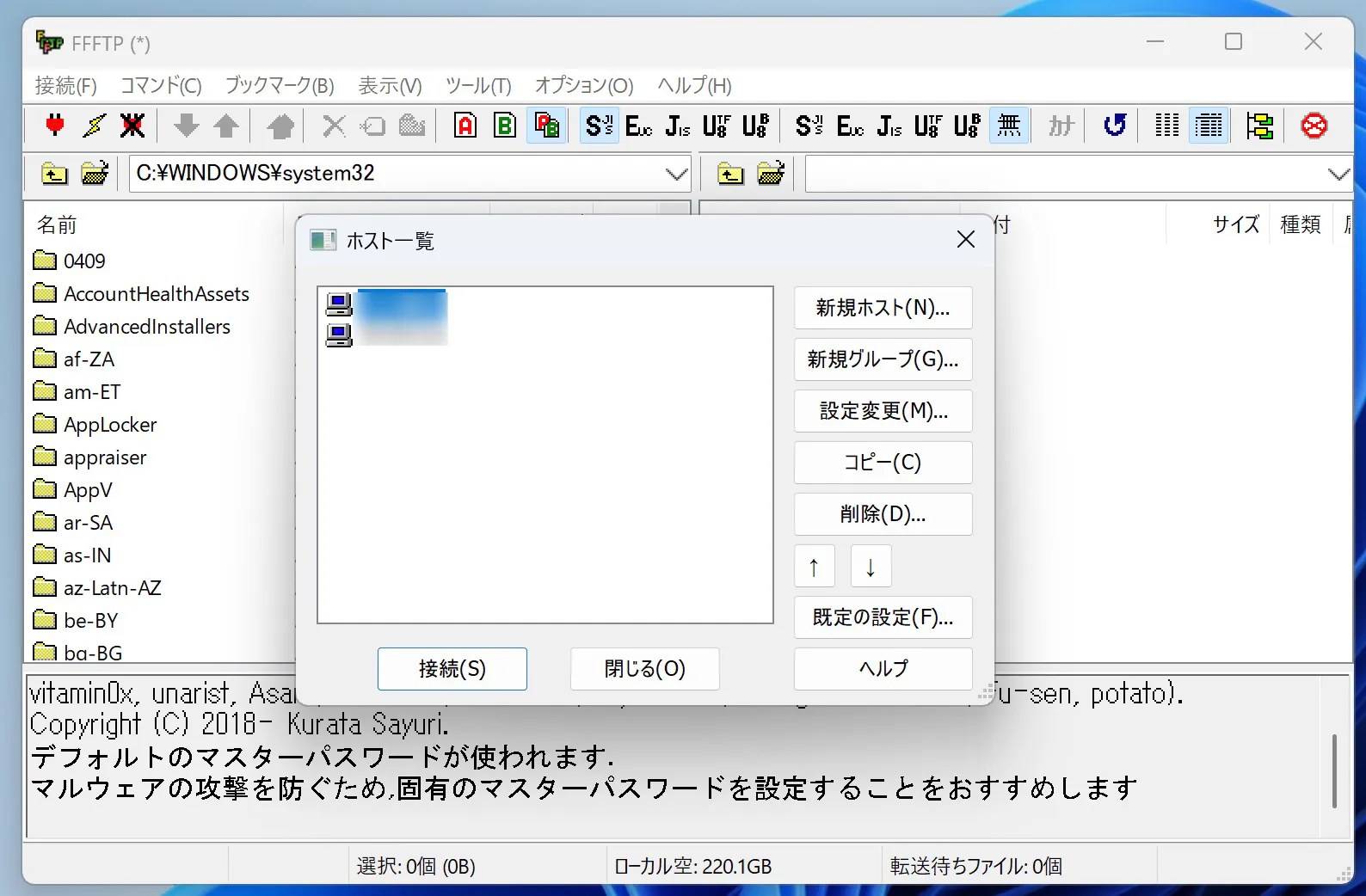Viewport: 1366px width, 896px height.
Task: Switch to list view mode
Action: click(1167, 126)
